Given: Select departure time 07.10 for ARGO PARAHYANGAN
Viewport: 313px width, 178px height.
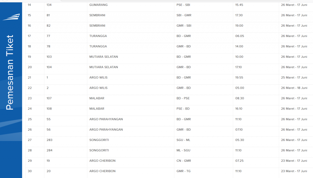Looking at the screenshot, I should (239, 130).
